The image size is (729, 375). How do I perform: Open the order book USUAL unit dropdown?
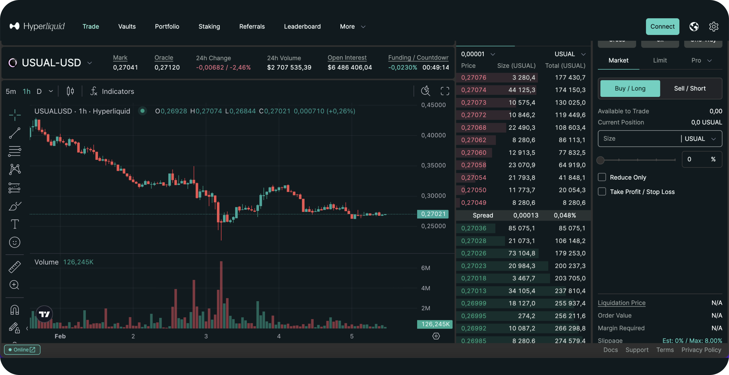[x=570, y=54]
